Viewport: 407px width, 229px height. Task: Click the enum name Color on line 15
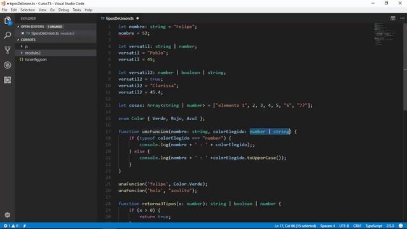(138, 118)
